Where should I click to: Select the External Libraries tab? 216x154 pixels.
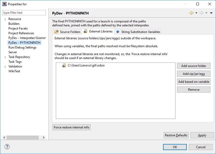click(x=98, y=31)
